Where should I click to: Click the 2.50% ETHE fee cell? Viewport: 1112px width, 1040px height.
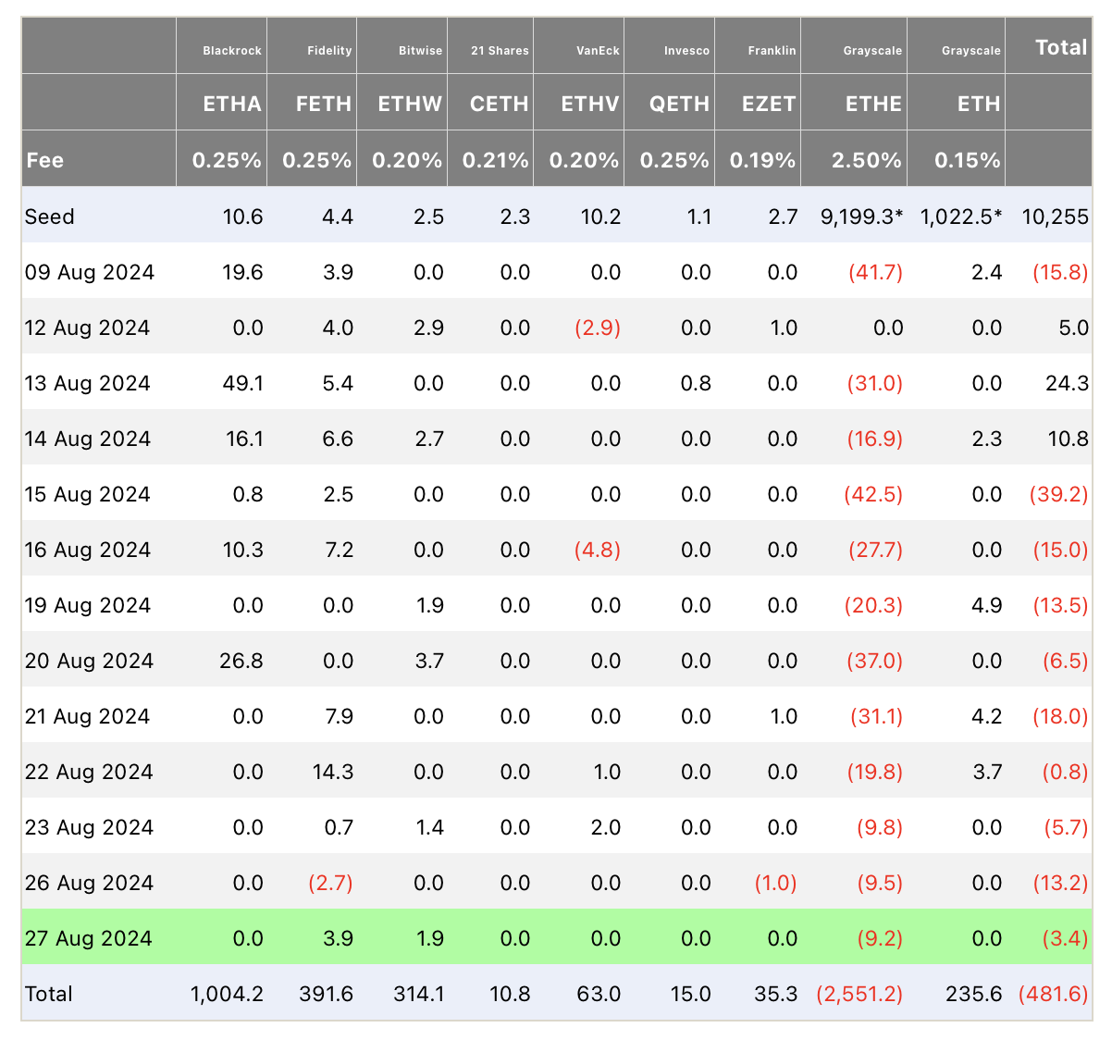(x=867, y=160)
